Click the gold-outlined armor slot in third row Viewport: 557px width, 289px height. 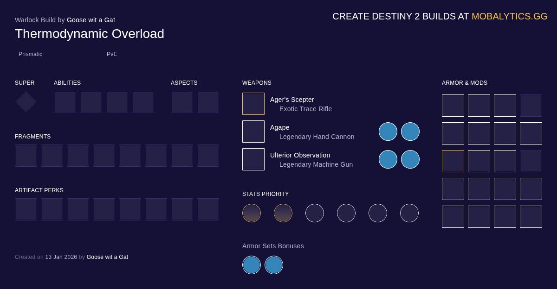[453, 161]
